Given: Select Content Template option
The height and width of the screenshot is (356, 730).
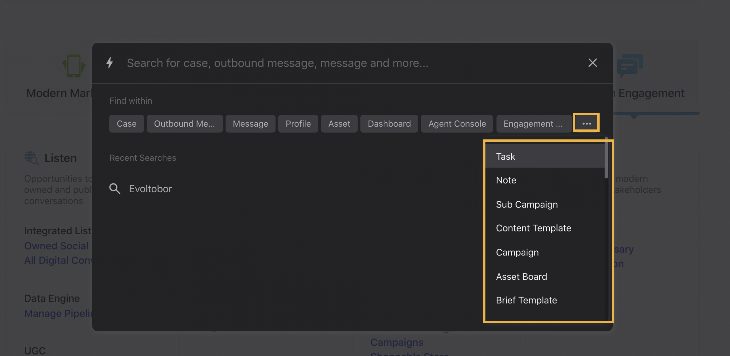Looking at the screenshot, I should [x=533, y=228].
